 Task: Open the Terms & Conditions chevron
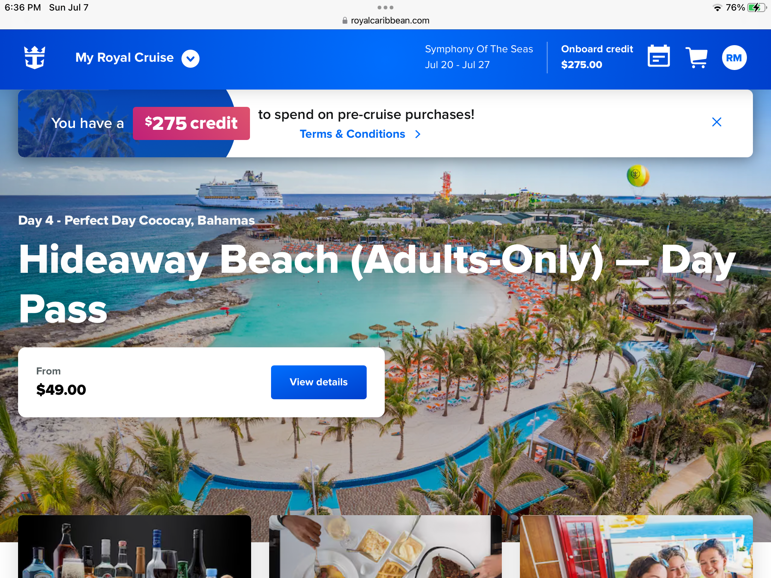[417, 134]
